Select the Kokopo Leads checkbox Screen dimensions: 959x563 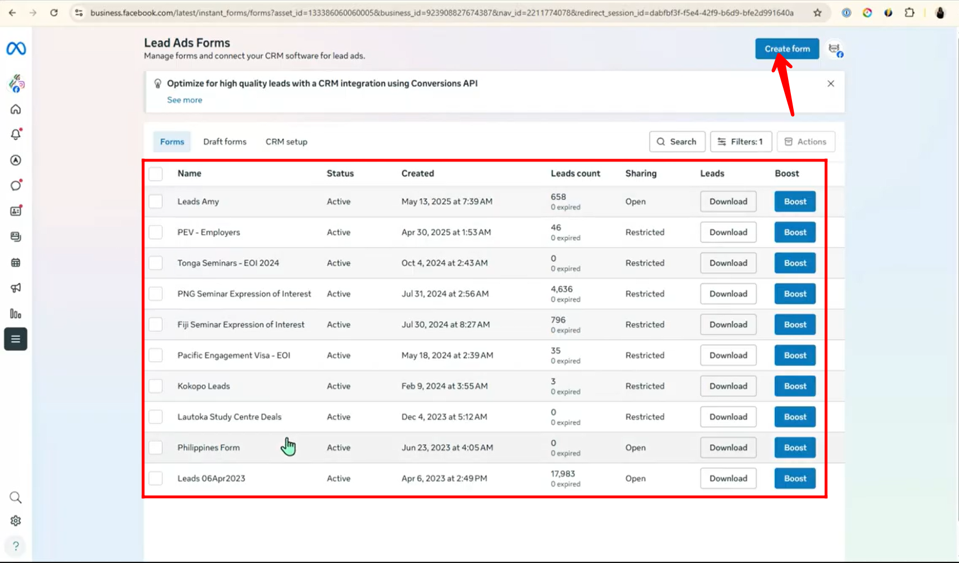(x=156, y=386)
